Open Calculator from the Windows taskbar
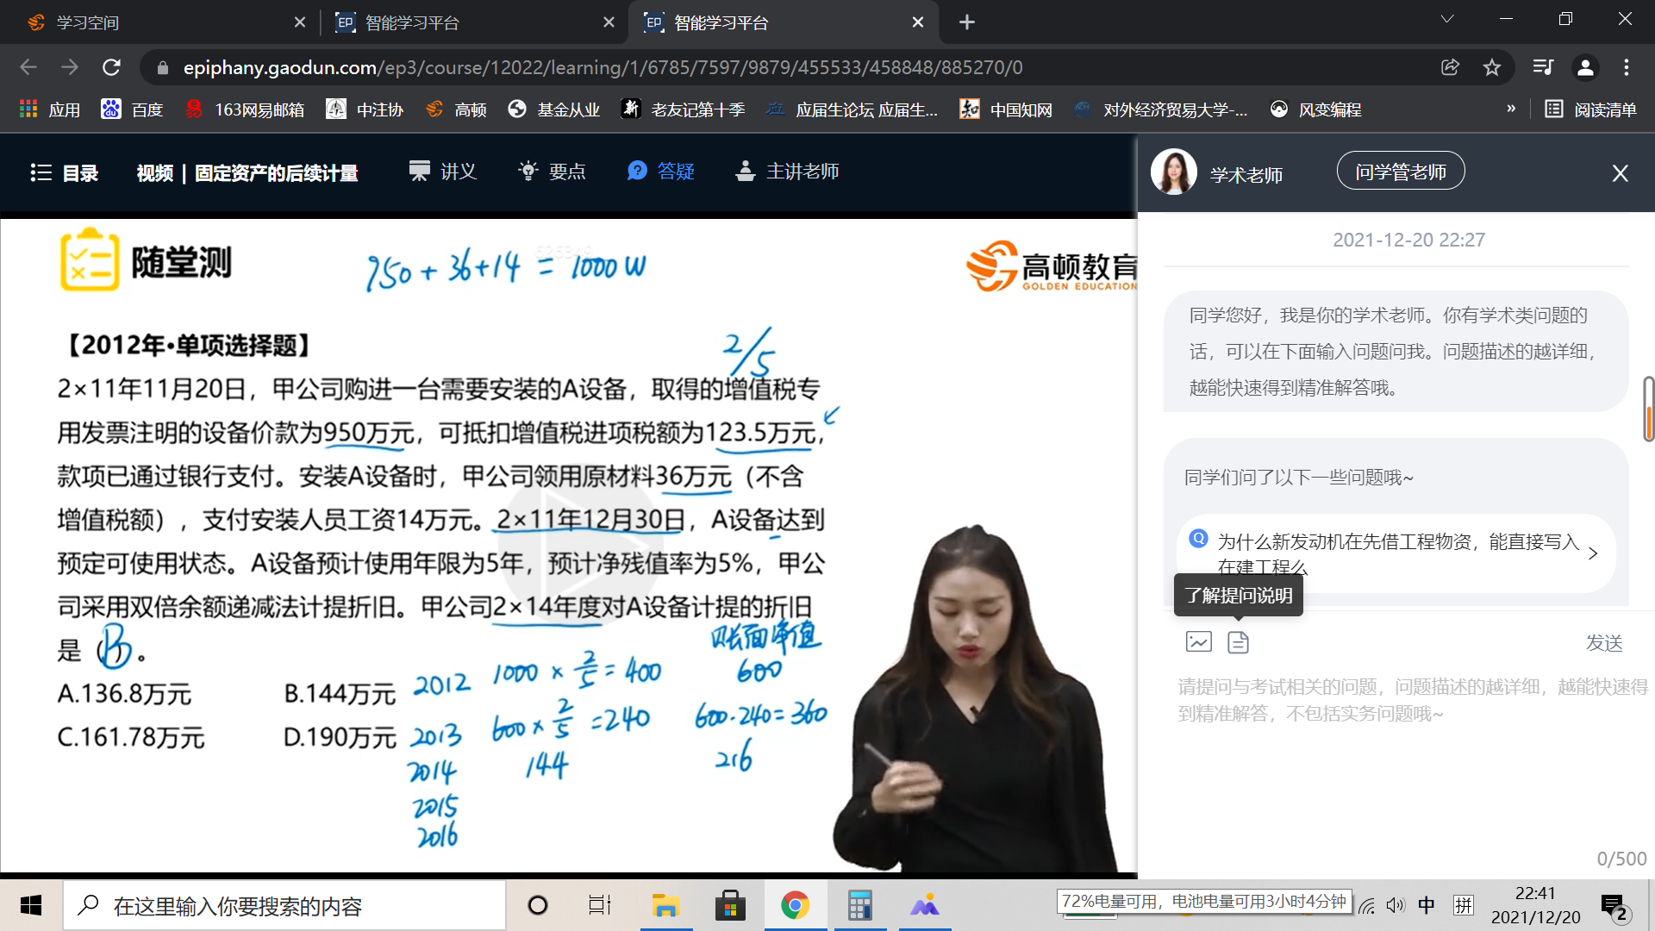The image size is (1655, 931). pyautogui.click(x=859, y=905)
